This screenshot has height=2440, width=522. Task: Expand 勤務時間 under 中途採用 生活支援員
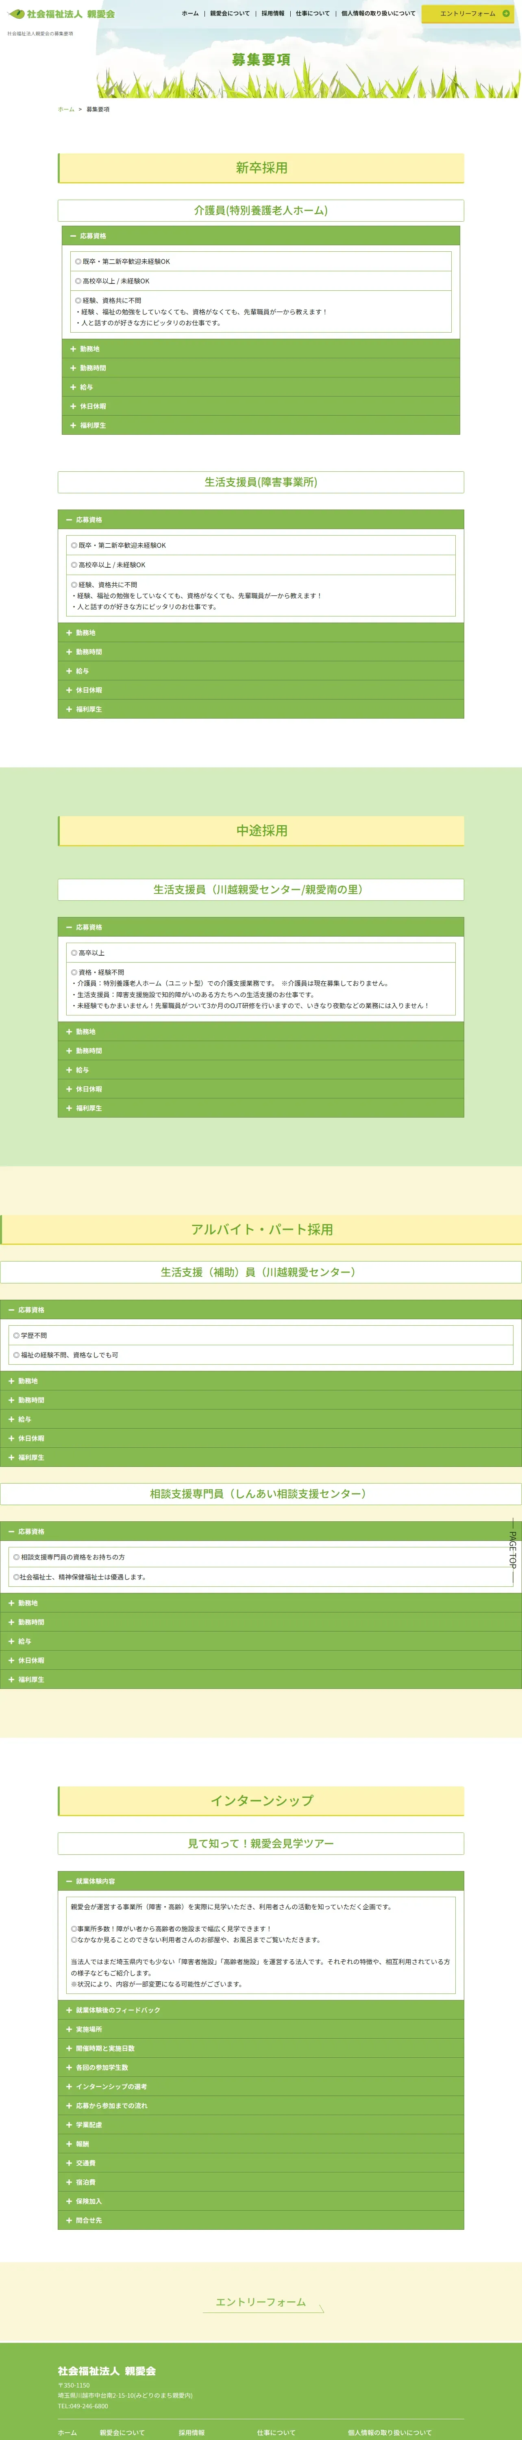[261, 1050]
